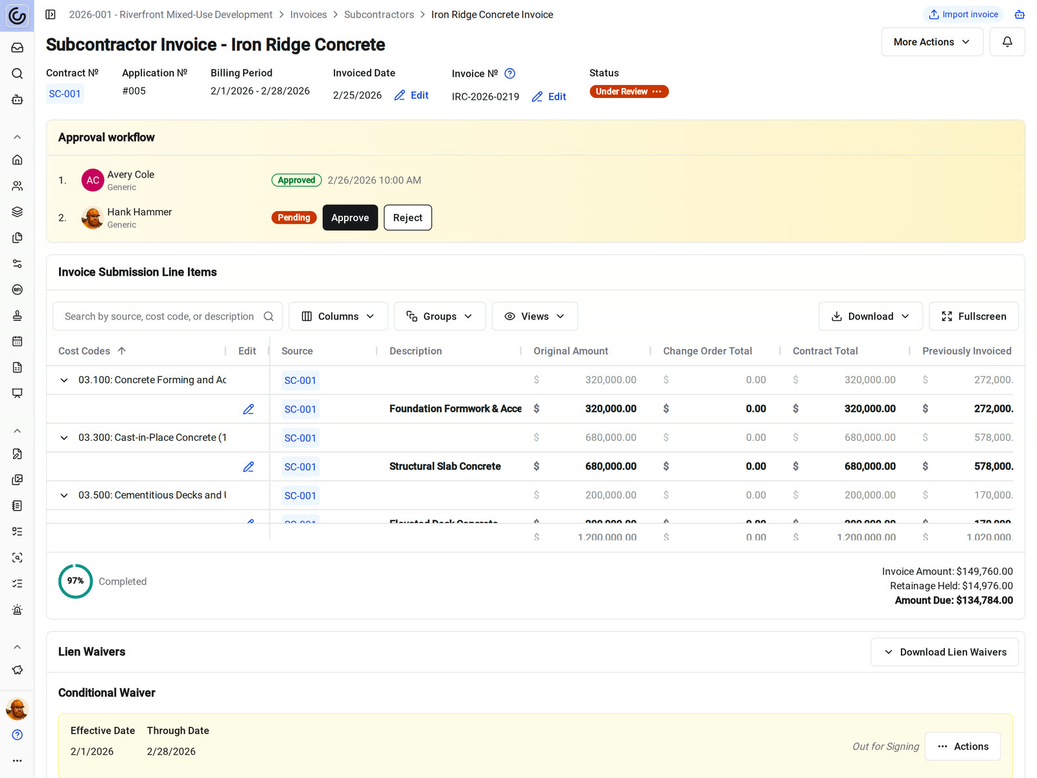Open the Columns dropdown
This screenshot has height=778, width=1037.
[x=338, y=316]
